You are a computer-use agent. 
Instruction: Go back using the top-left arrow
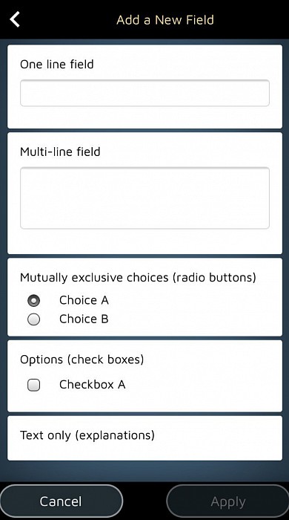point(15,19)
